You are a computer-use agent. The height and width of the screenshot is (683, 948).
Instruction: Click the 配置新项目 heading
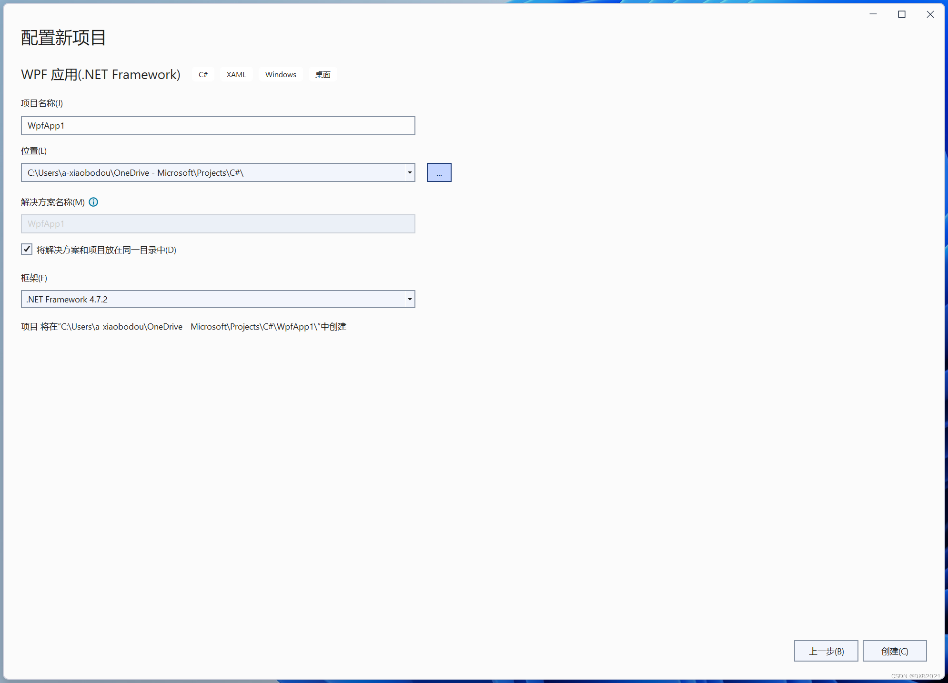[x=63, y=38]
